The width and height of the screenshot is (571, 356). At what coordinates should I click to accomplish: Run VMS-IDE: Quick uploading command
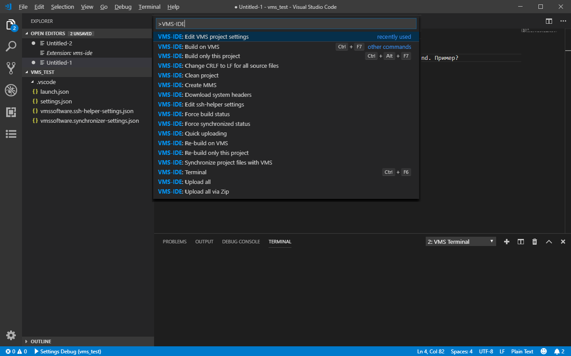pos(286,133)
